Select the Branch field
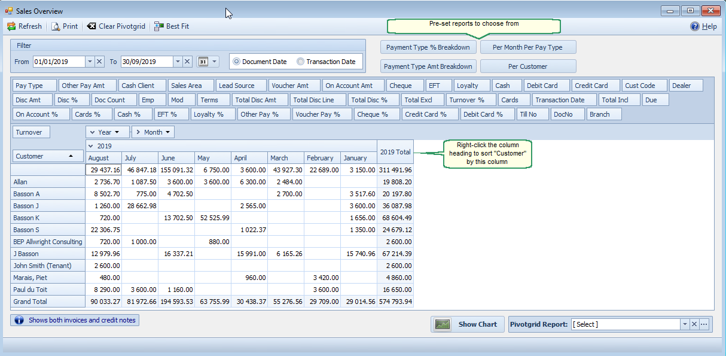Viewport: 726px width, 356px height. click(x=604, y=114)
